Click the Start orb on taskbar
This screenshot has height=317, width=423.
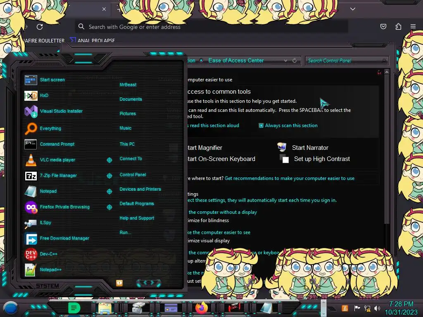point(11,308)
